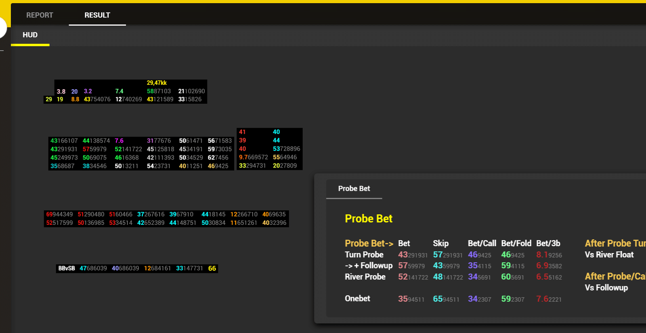Click the pink 3.8 stat
This screenshot has height=333, width=646.
point(61,92)
